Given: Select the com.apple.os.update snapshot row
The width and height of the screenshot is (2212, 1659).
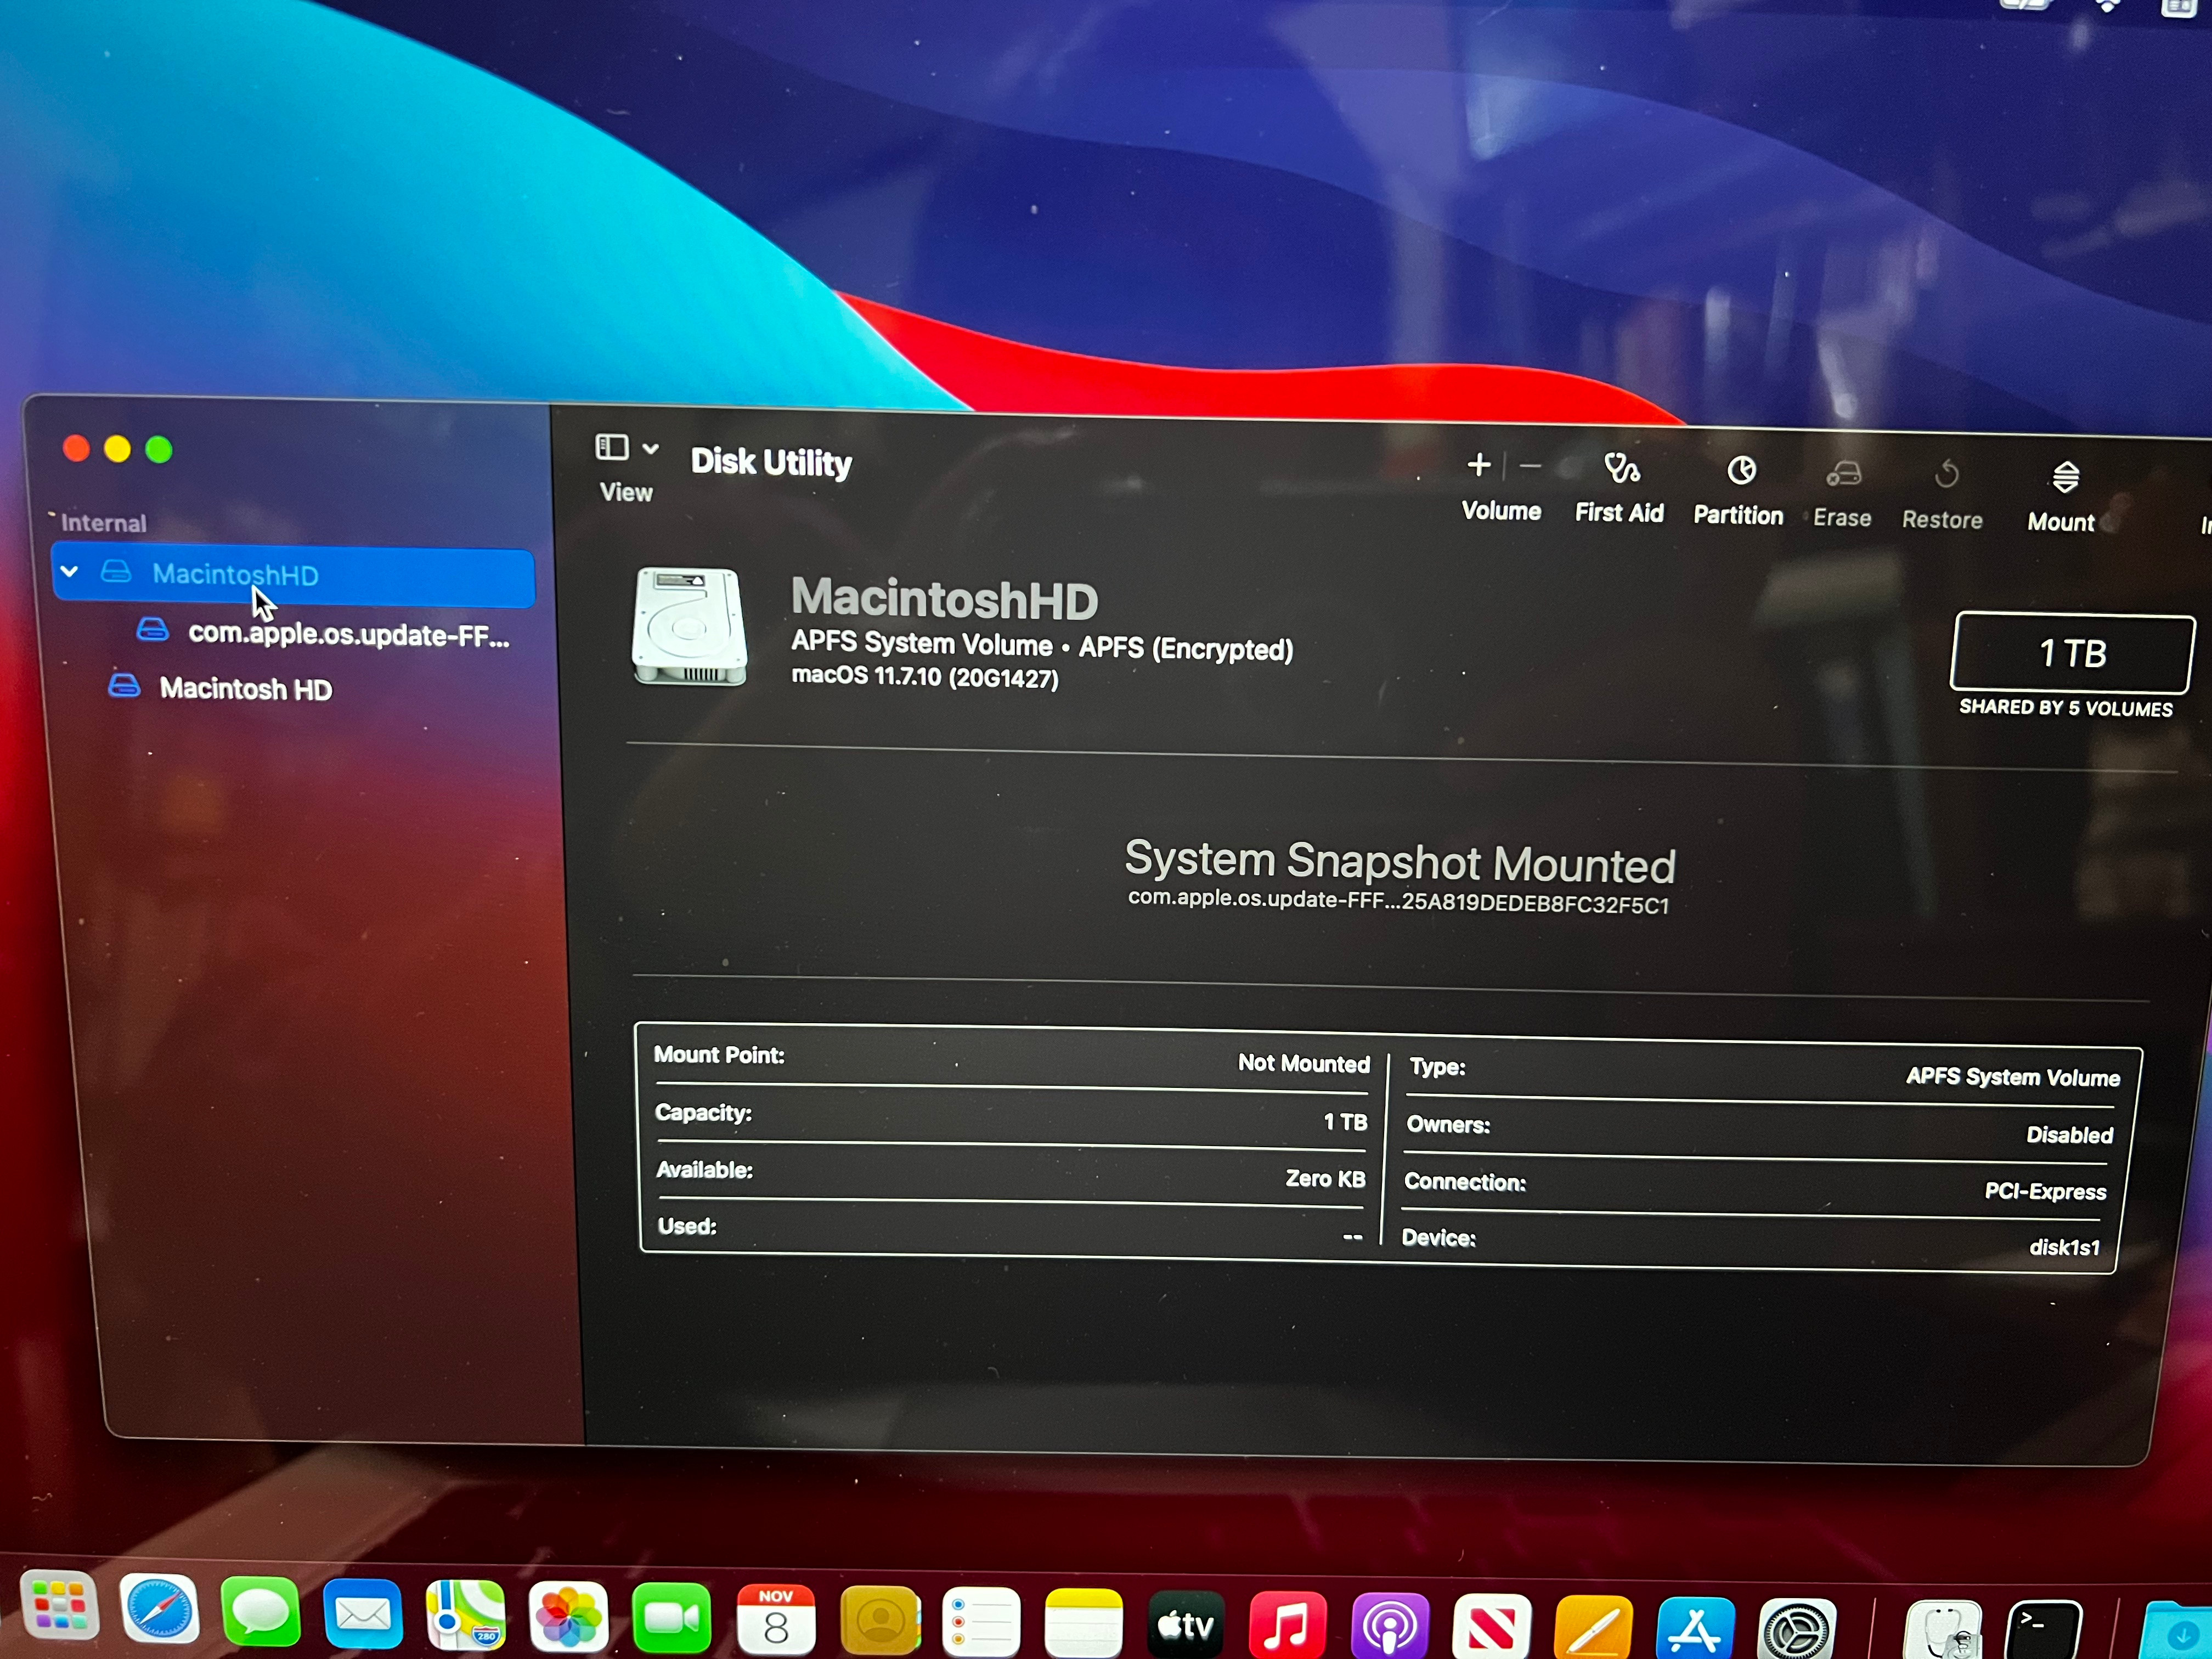Looking at the screenshot, I should coord(323,633).
